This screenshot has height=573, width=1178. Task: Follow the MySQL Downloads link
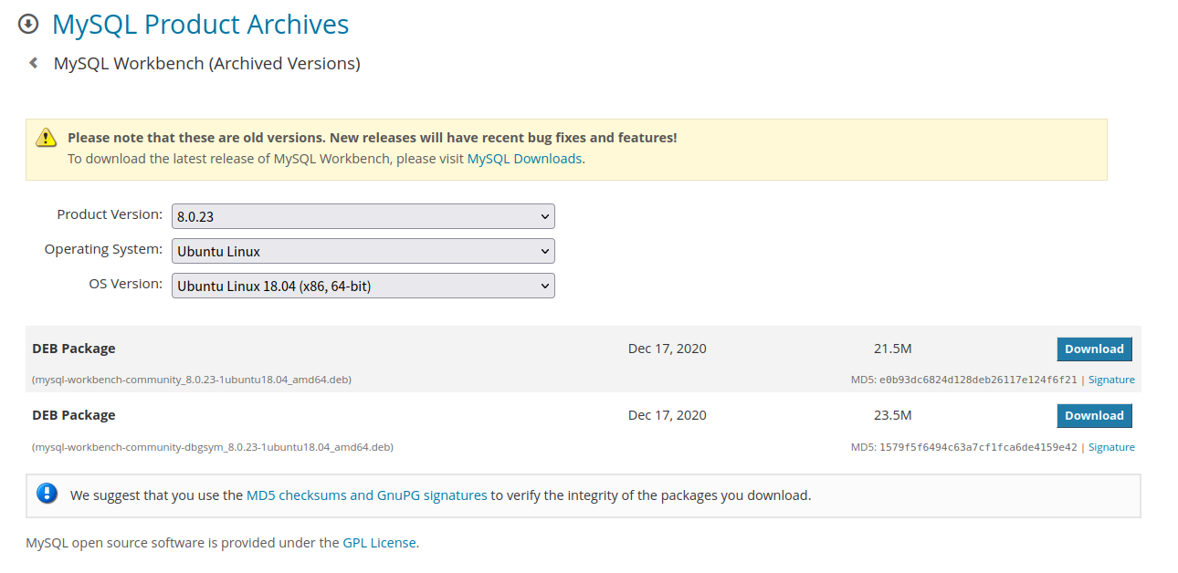524,158
